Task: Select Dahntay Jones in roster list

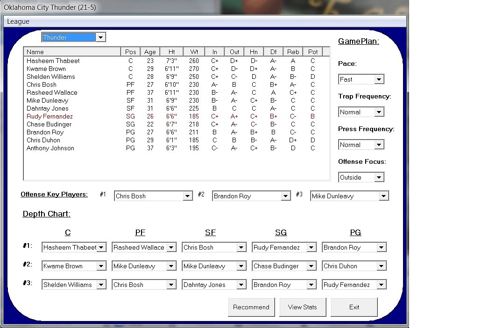Action: (x=177, y=108)
